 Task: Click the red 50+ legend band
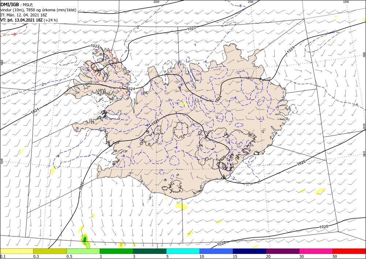(349, 251)
